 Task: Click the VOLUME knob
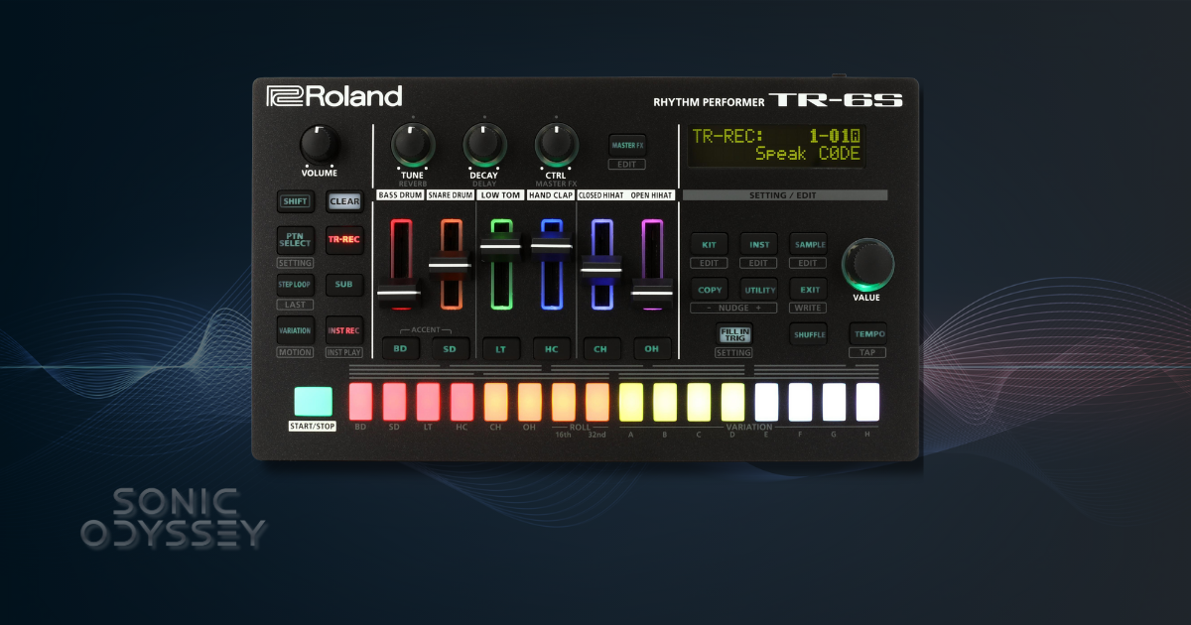click(x=320, y=145)
